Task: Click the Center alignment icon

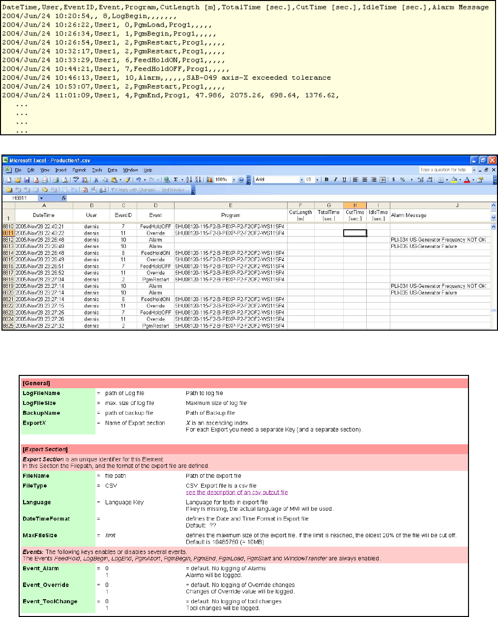Action: (365, 180)
